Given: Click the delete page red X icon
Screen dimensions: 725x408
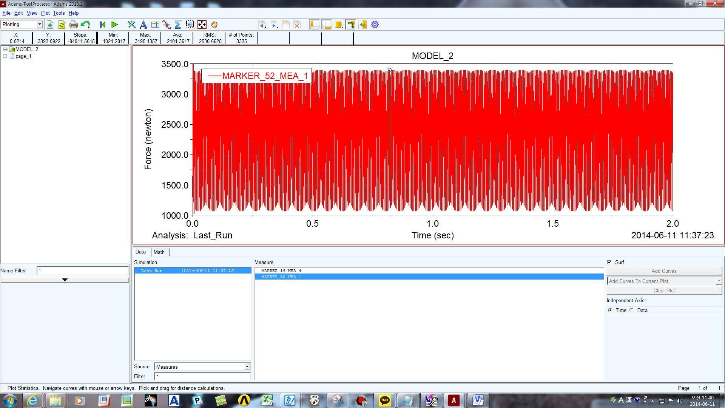Looking at the screenshot, I should 297,25.
